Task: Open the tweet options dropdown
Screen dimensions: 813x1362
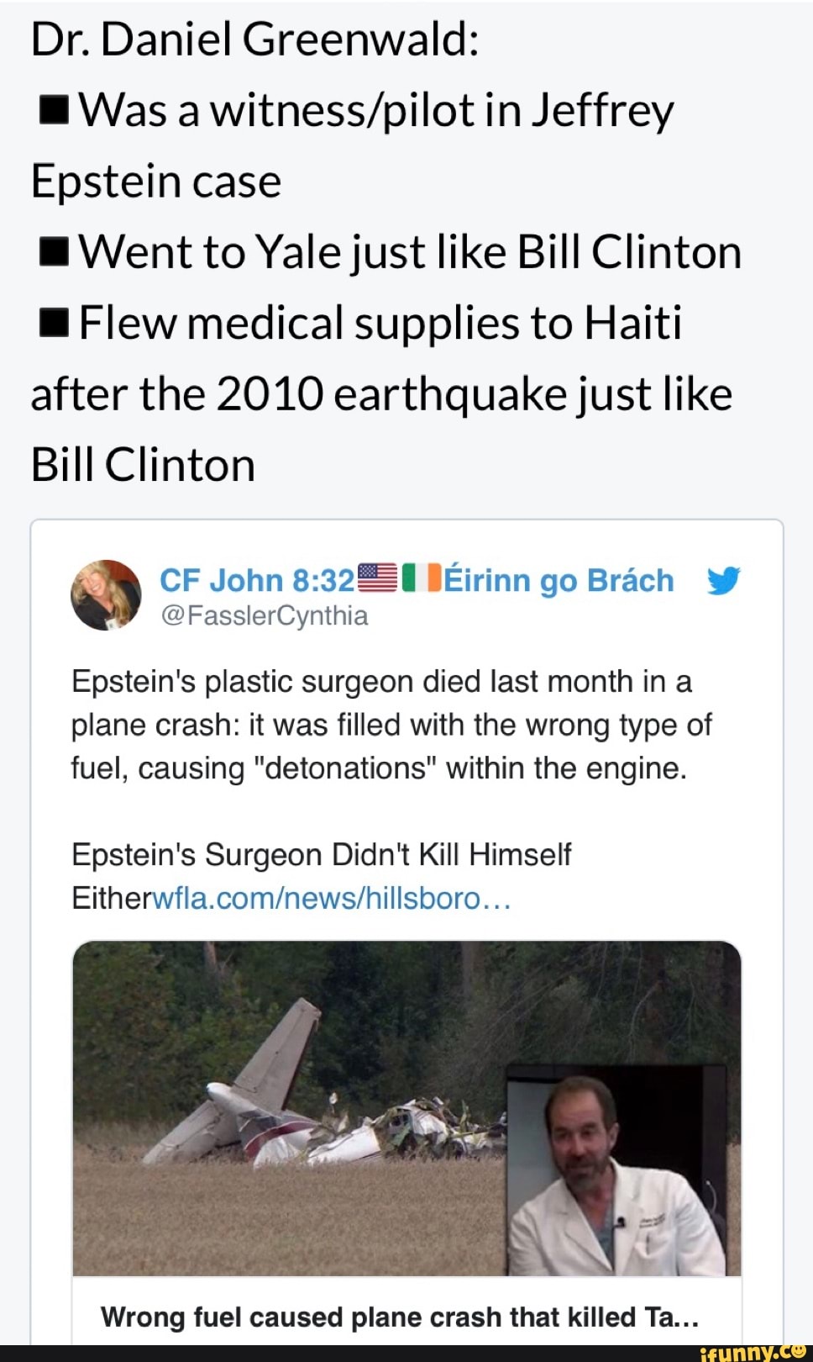Action: (x=724, y=580)
